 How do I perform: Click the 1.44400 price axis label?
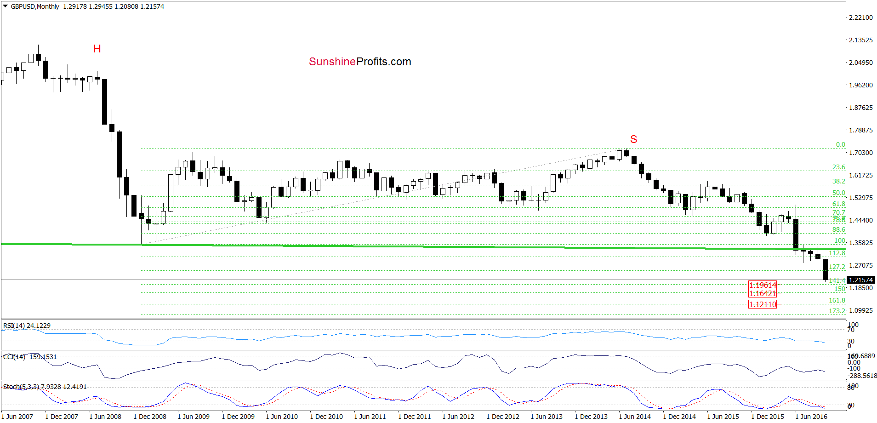(x=860, y=220)
